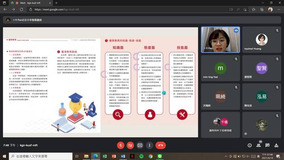The width and height of the screenshot is (284, 160).
Task: Open the taskbar clock and date
Action: pyautogui.click(x=267, y=156)
